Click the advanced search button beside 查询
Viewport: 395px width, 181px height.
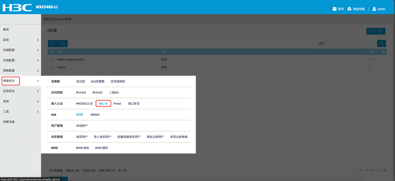(381, 44)
